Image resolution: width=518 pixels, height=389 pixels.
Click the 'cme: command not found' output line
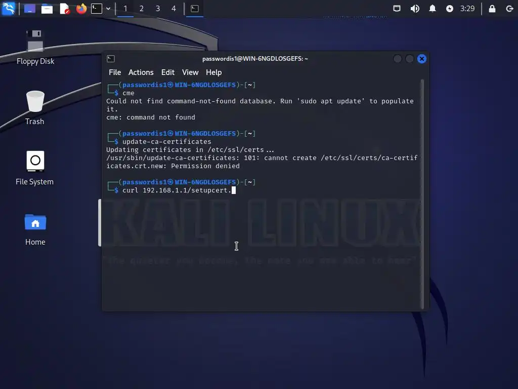tap(151, 118)
